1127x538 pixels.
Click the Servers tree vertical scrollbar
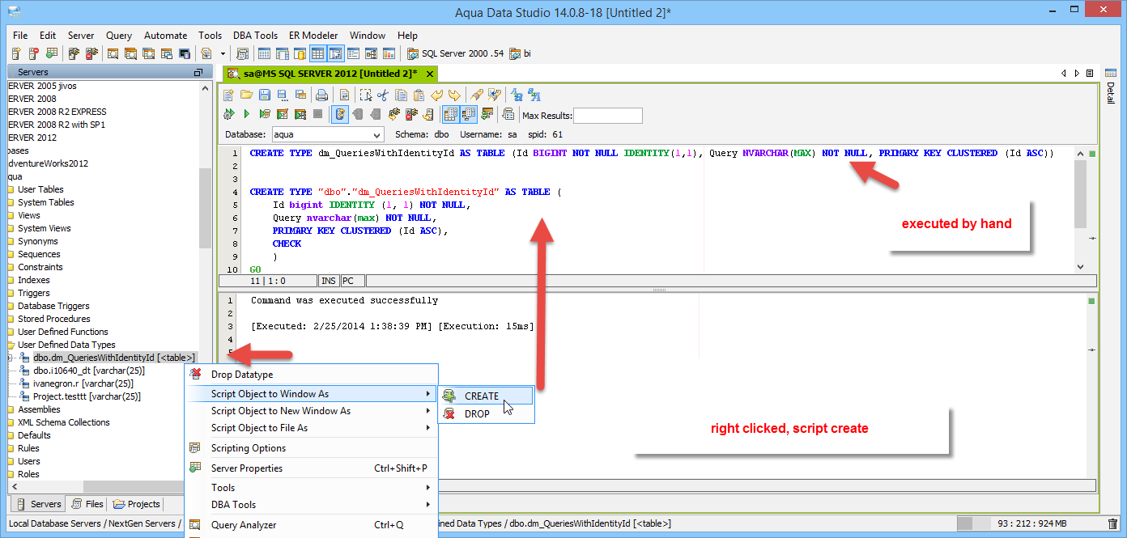tap(205, 209)
